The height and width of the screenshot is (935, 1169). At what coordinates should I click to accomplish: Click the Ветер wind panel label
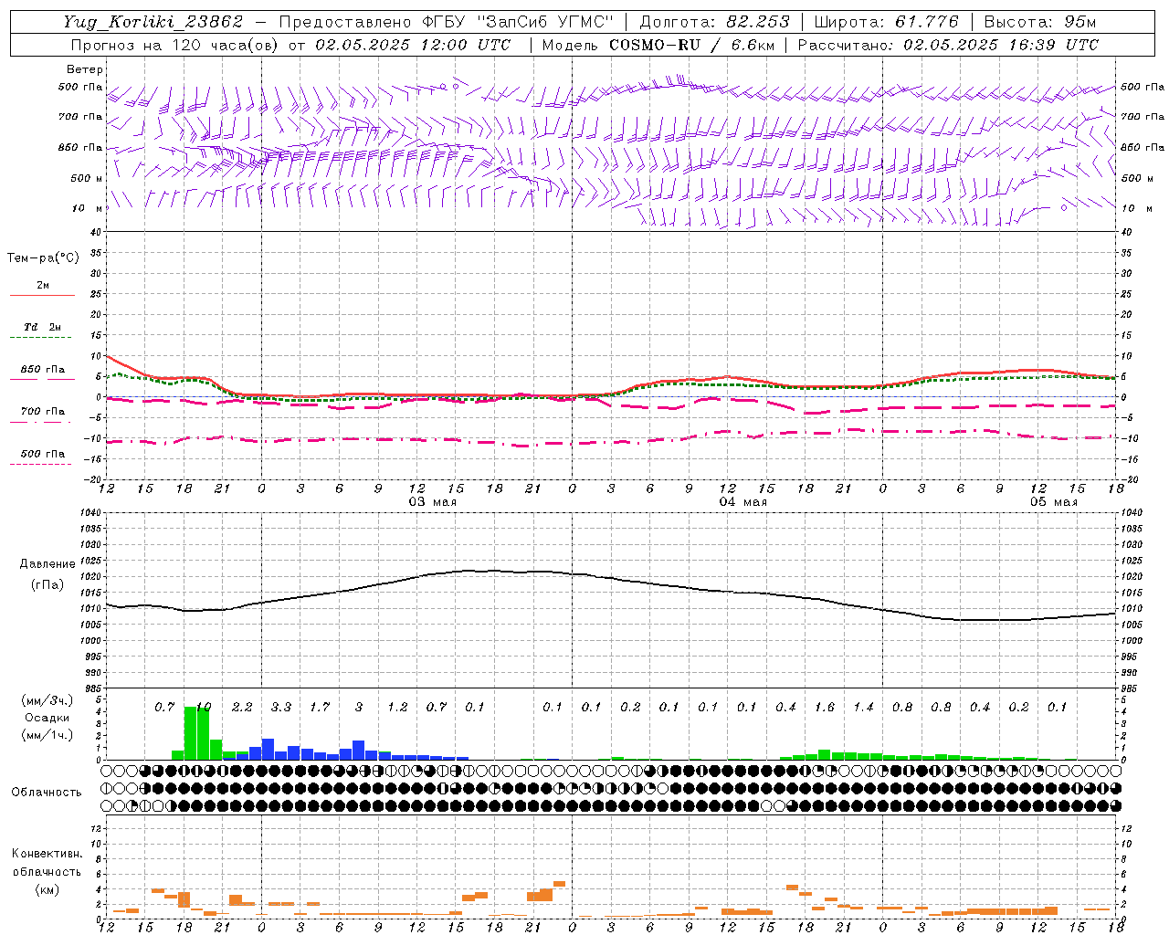point(84,69)
